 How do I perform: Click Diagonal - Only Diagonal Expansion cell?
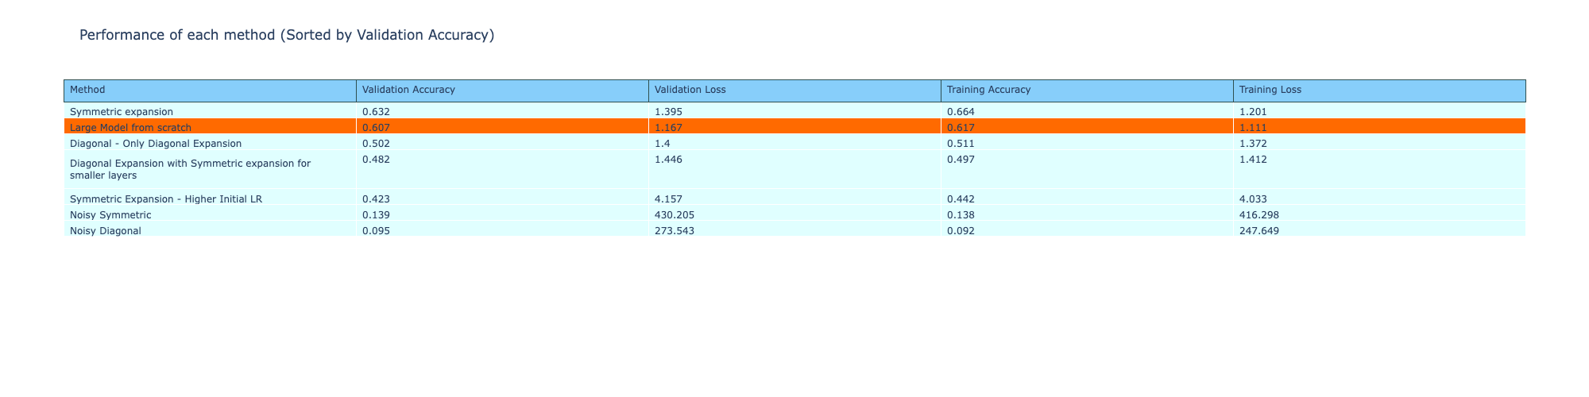pyautogui.click(x=156, y=143)
